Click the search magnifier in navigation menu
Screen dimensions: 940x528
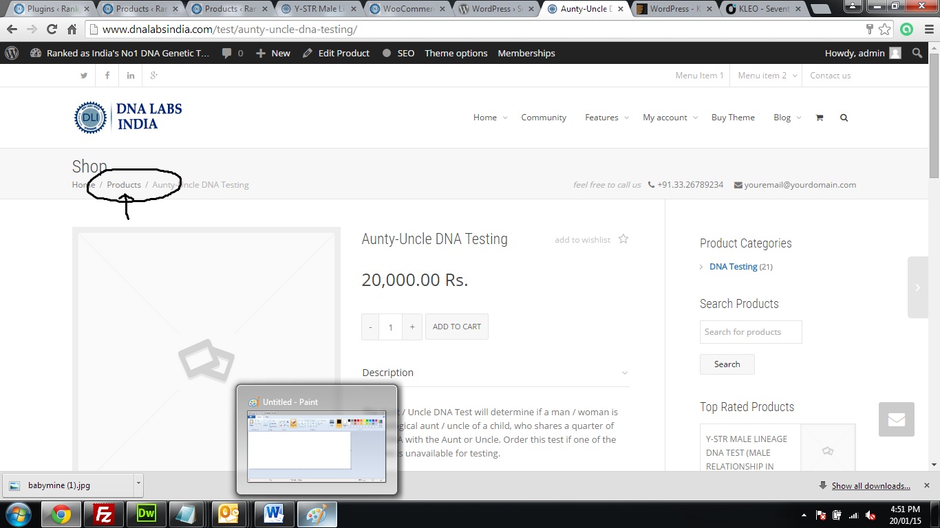click(x=844, y=118)
